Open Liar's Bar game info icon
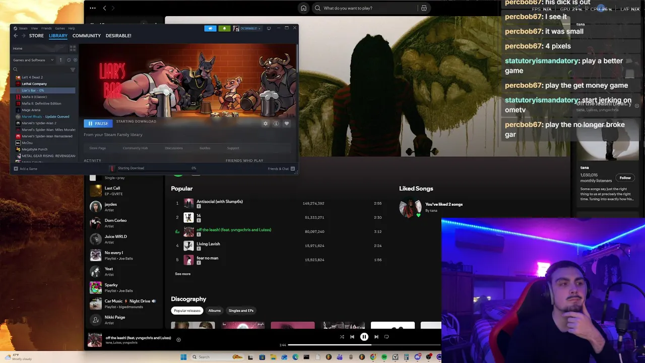The image size is (645, 363). click(x=276, y=124)
